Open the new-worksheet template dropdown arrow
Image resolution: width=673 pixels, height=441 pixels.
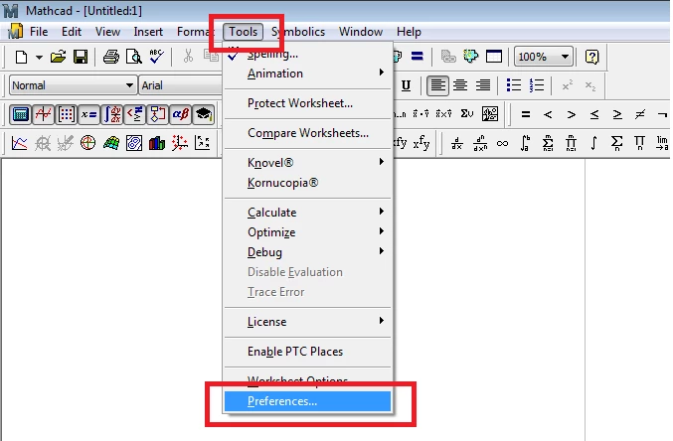coord(39,57)
